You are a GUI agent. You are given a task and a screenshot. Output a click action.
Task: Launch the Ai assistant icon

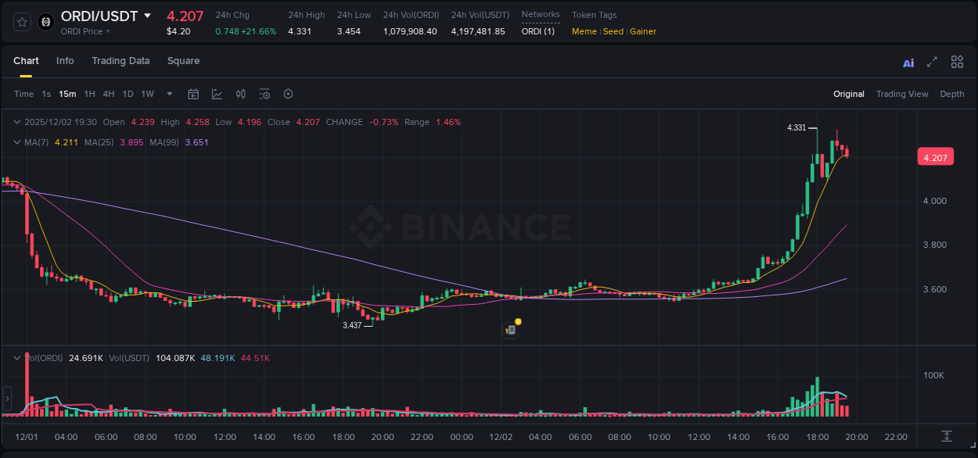pyautogui.click(x=908, y=61)
